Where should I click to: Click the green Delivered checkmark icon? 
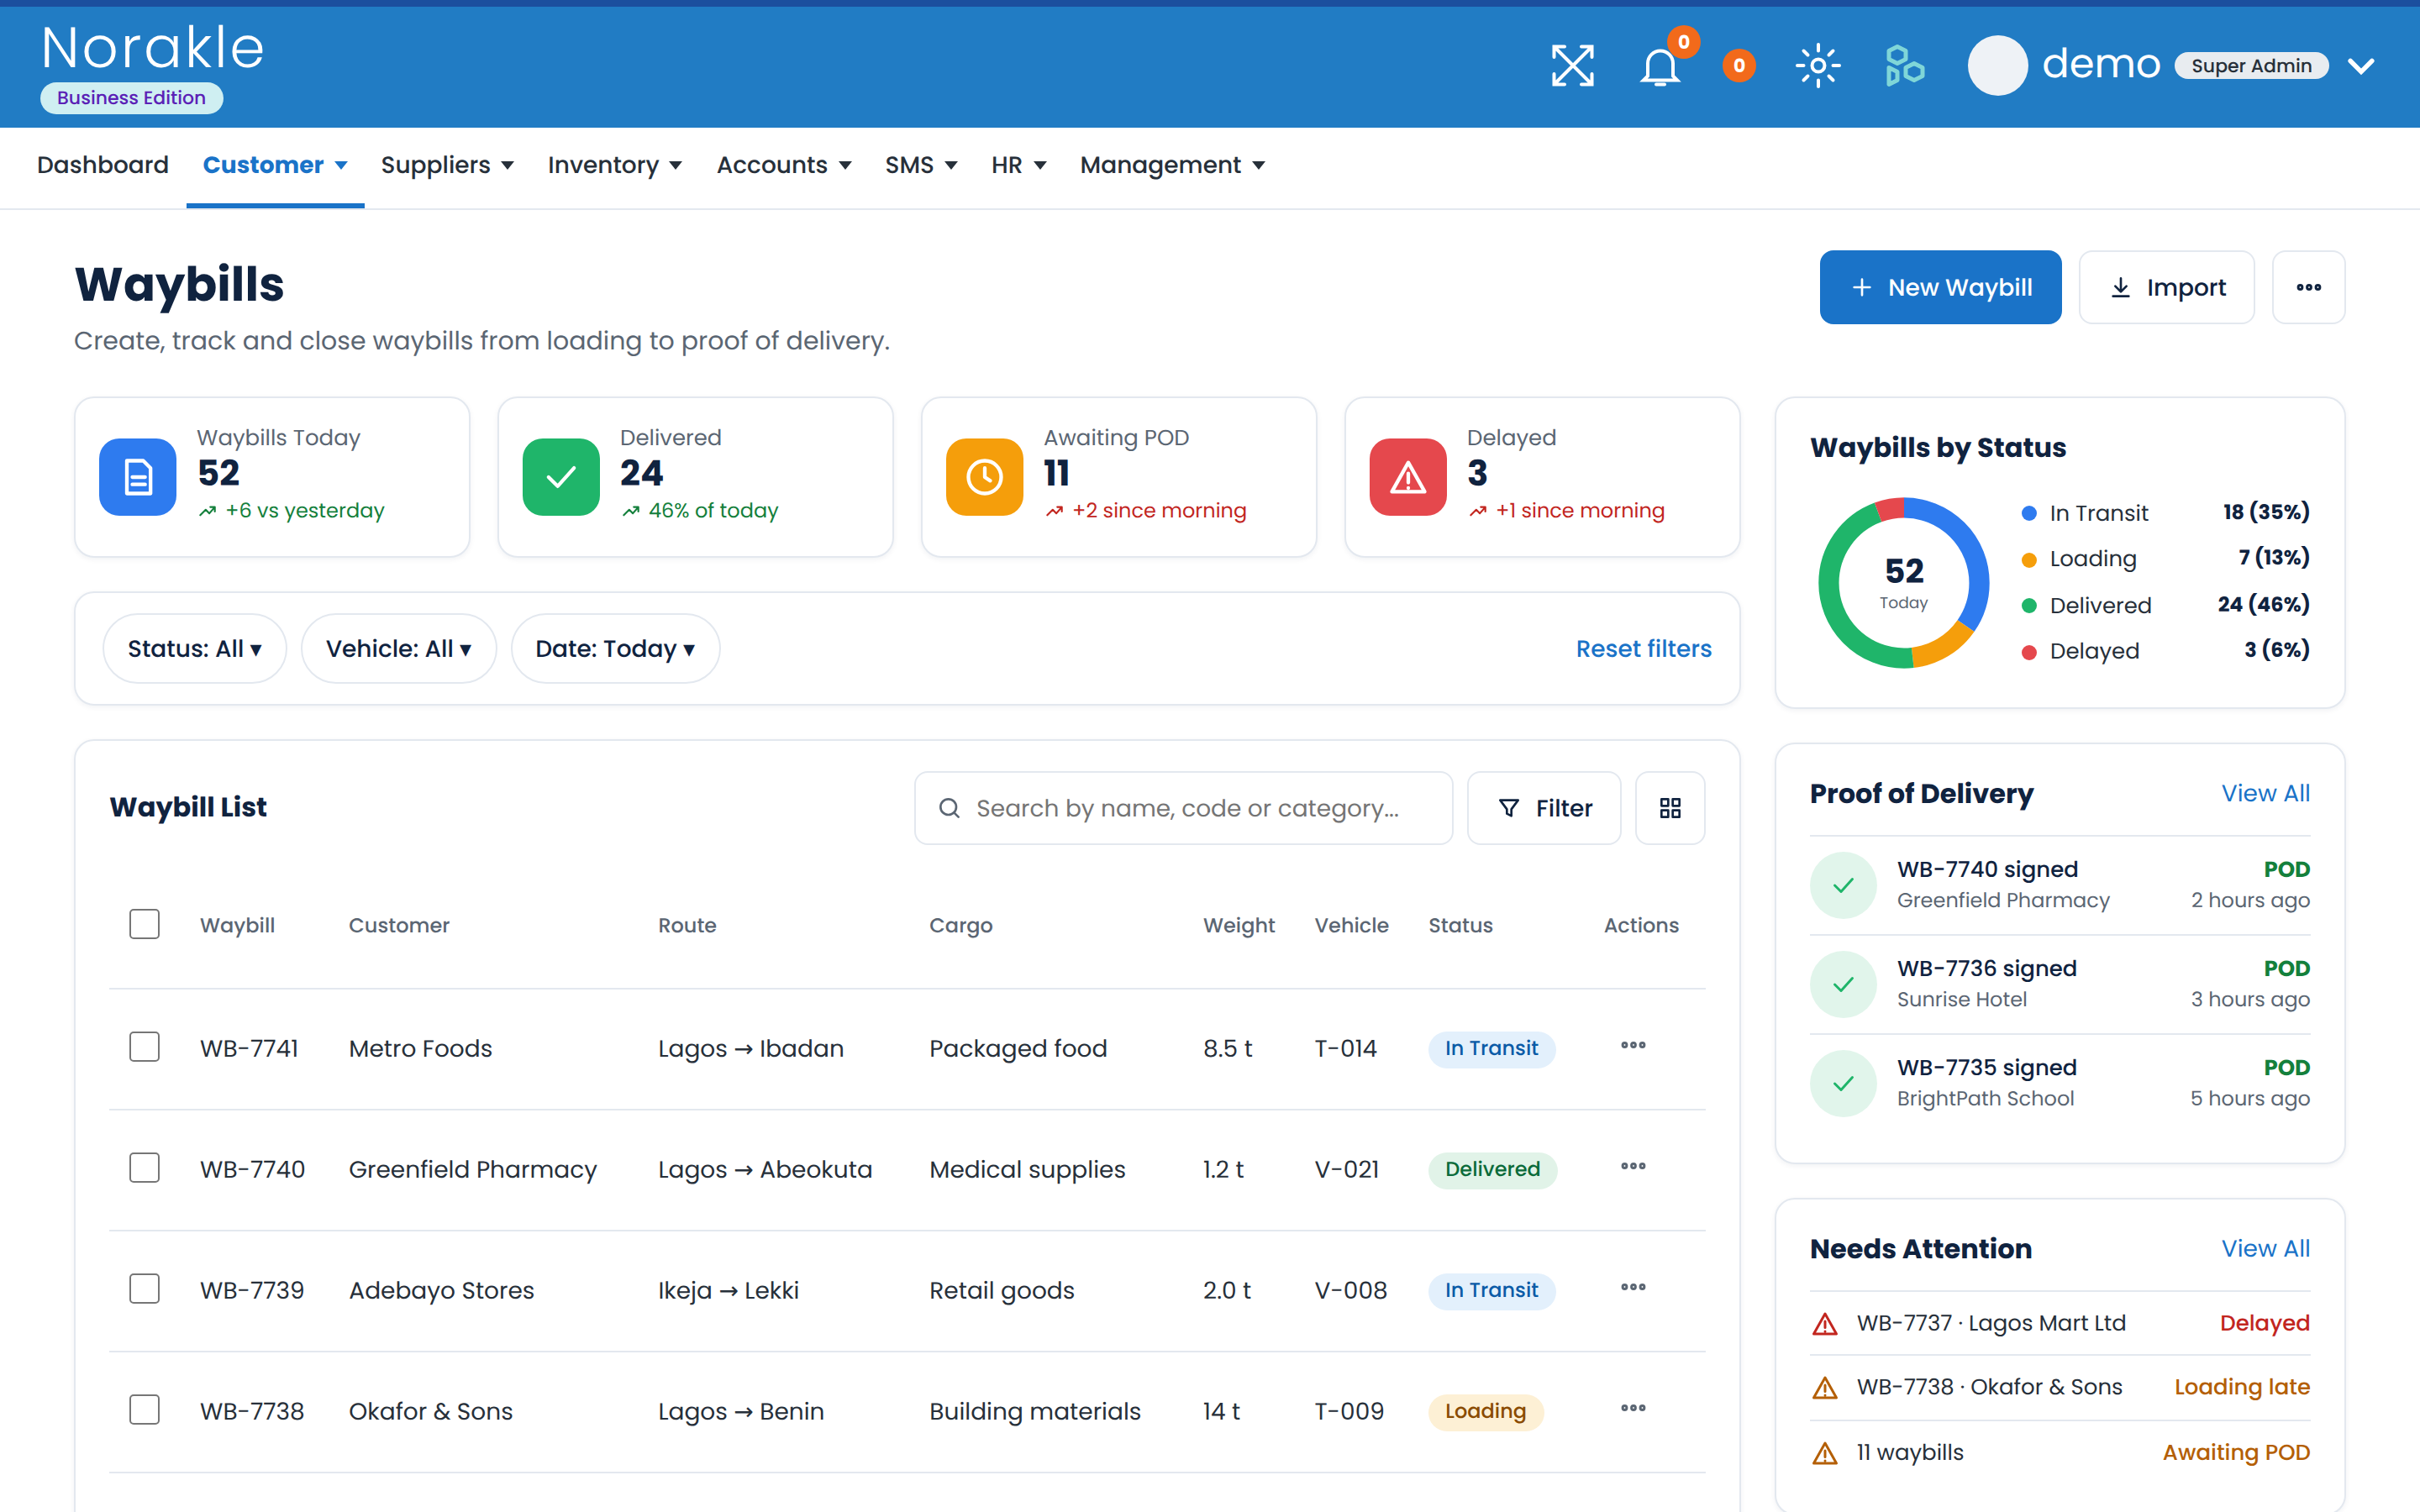point(561,477)
